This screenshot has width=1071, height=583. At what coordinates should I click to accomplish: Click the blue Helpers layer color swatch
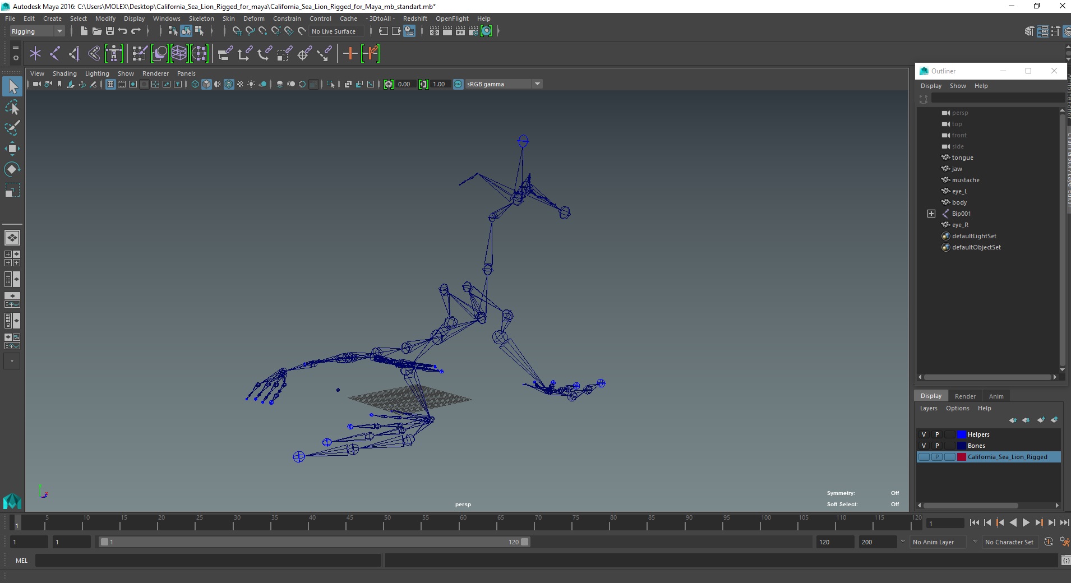[x=962, y=434]
